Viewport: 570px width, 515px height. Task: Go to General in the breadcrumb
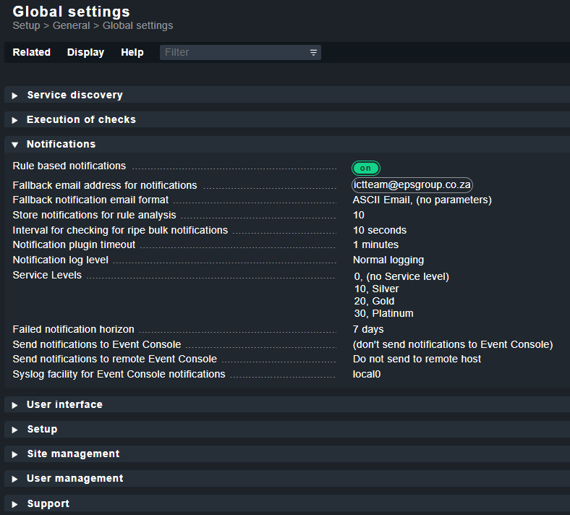pyautogui.click(x=71, y=25)
